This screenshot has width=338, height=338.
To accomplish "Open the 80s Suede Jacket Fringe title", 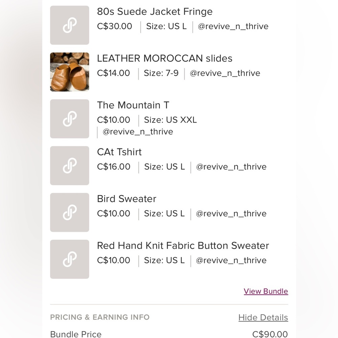I will click(x=154, y=11).
